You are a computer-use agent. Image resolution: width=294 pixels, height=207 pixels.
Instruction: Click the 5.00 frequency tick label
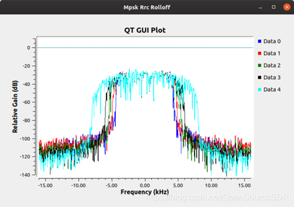click(178, 185)
